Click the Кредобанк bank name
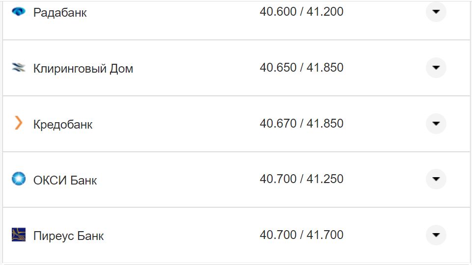472x265 pixels. (63, 125)
